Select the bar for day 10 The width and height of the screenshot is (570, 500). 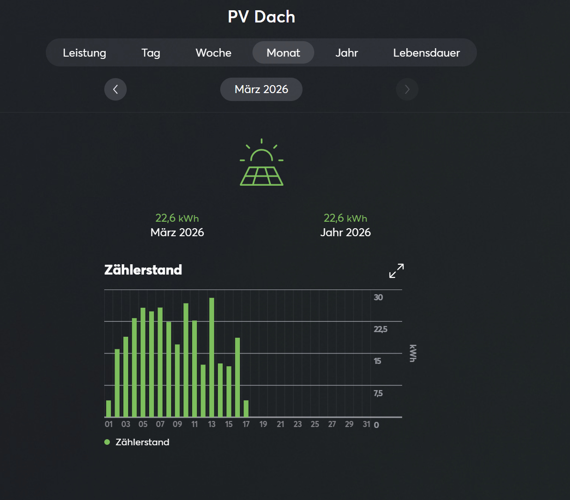tap(186, 360)
